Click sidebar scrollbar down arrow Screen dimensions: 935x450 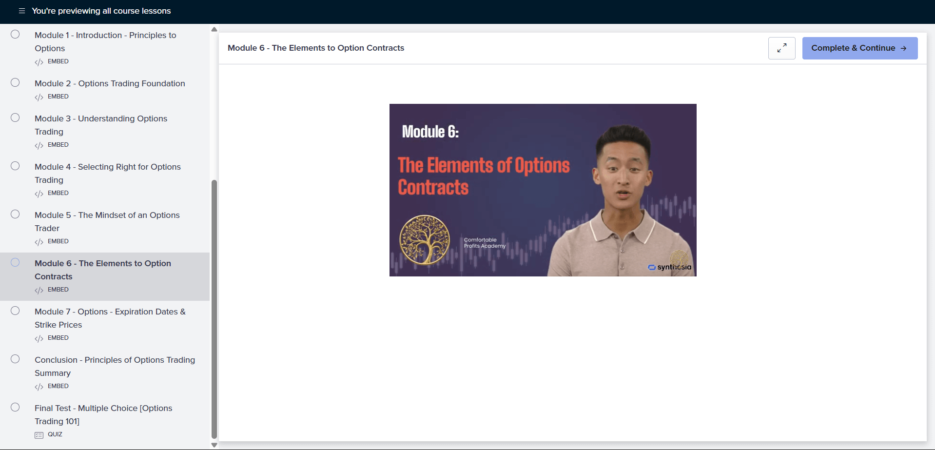[214, 445]
